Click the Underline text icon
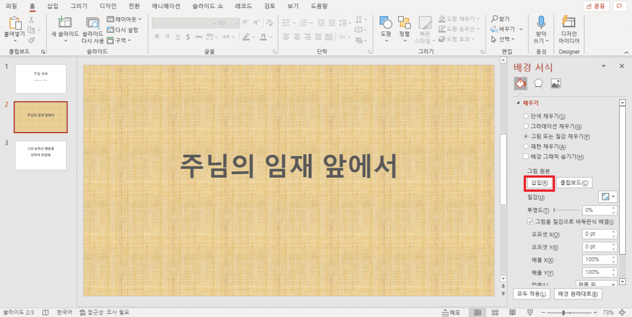The height and width of the screenshot is (317, 632). point(177,37)
